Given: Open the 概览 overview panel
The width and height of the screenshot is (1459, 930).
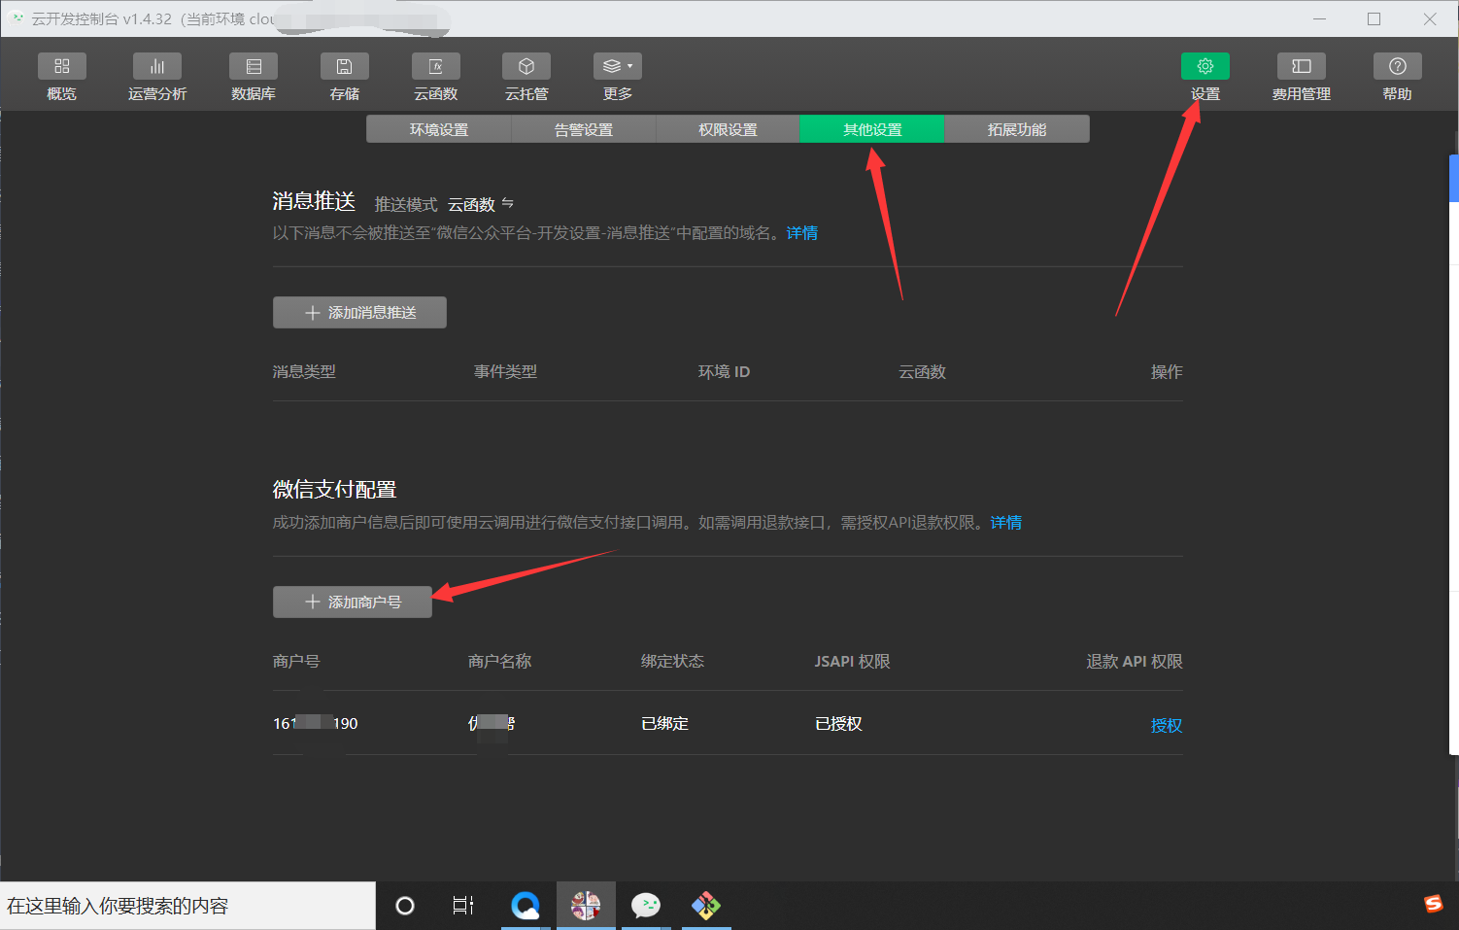Looking at the screenshot, I should coord(61,76).
